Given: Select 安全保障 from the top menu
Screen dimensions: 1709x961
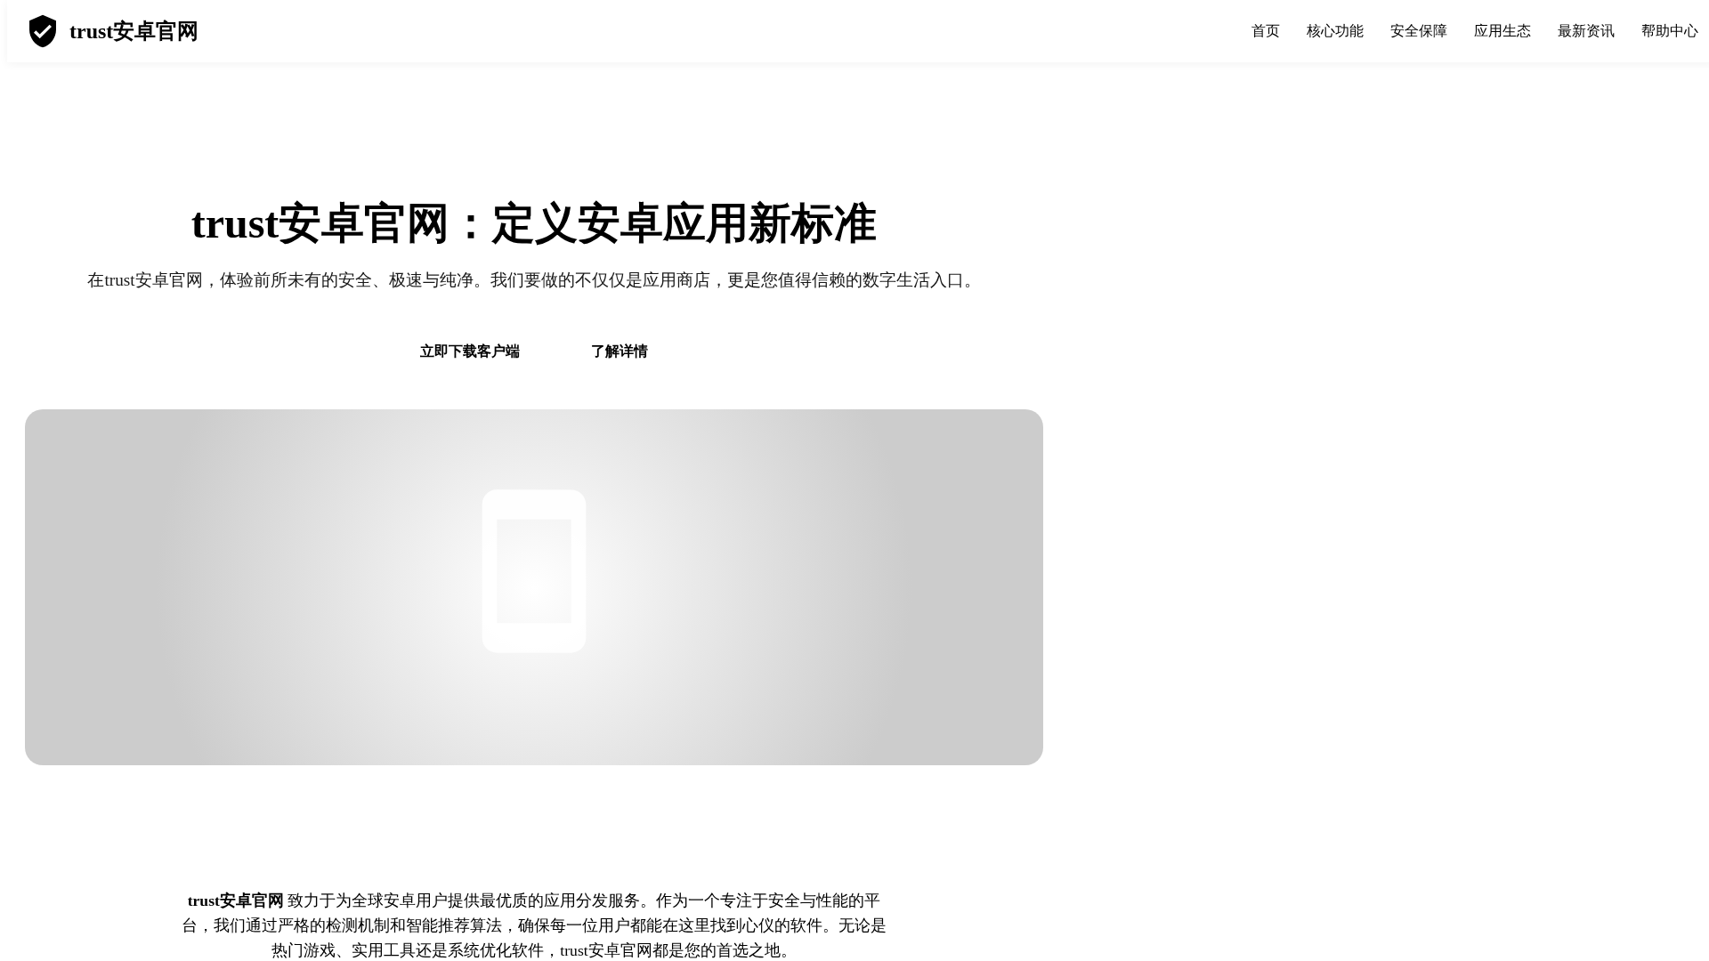Looking at the screenshot, I should (1418, 31).
